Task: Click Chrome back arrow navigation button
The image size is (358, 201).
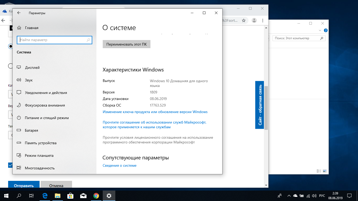Action: point(3,20)
